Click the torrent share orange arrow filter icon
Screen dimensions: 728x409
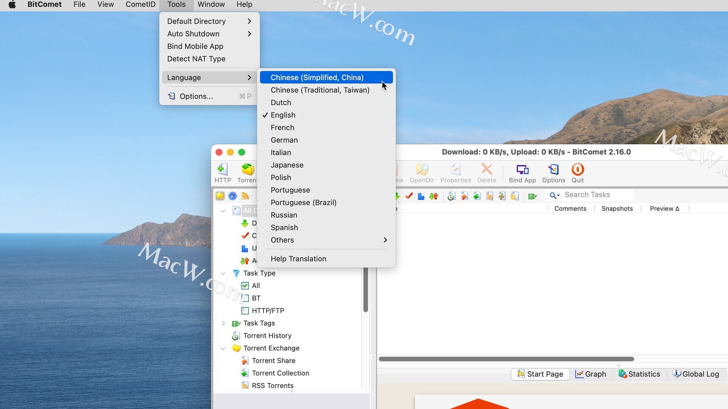[x=464, y=196]
